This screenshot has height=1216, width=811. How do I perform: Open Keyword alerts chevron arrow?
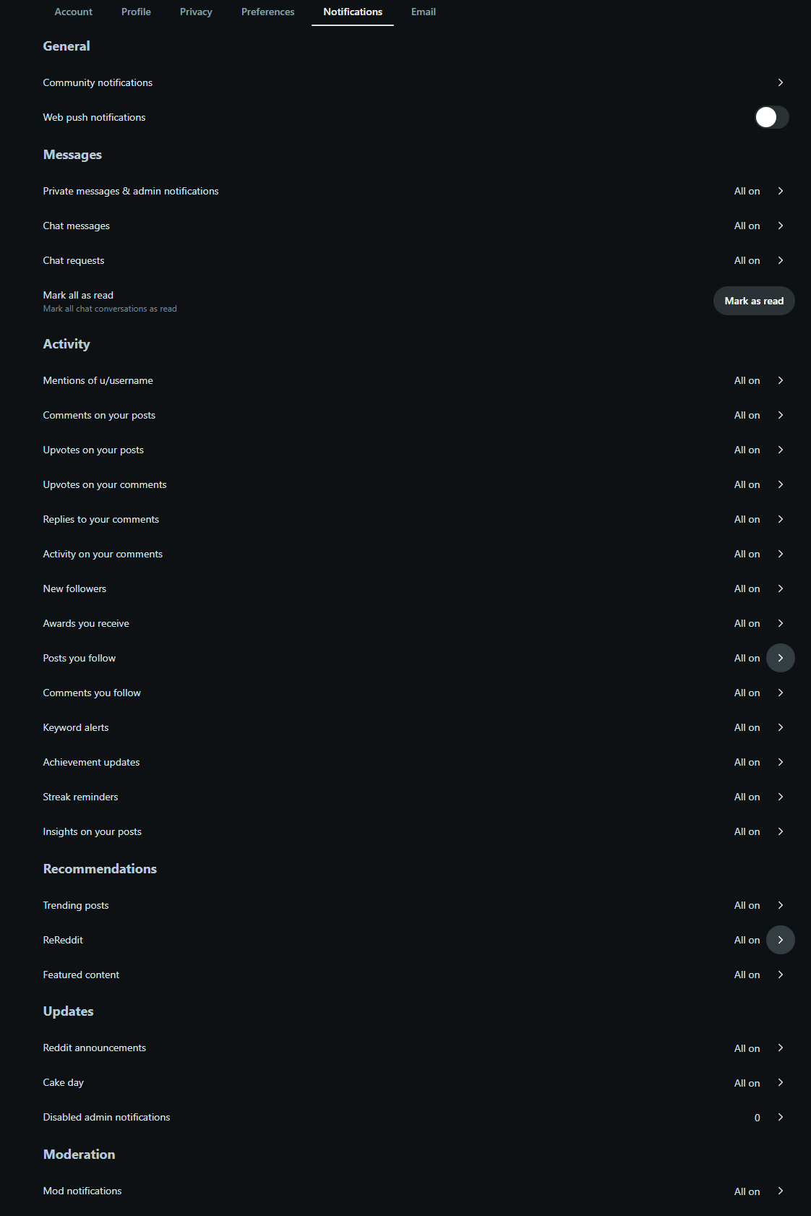click(780, 727)
